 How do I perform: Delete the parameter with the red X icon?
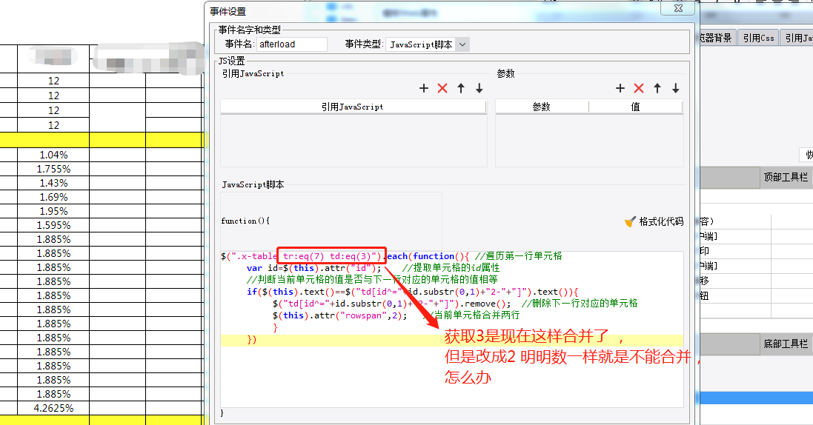639,89
